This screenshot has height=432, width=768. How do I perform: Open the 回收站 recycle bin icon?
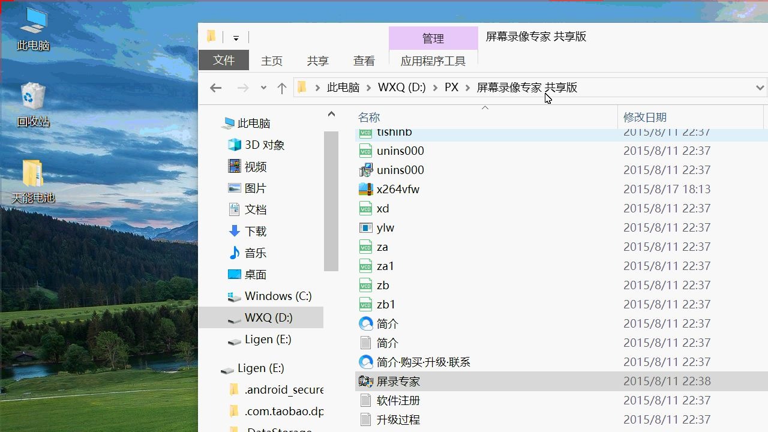[33, 104]
